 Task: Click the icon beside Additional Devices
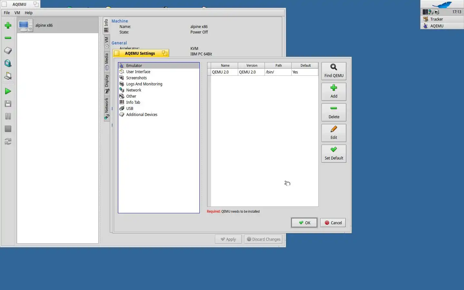tap(122, 115)
